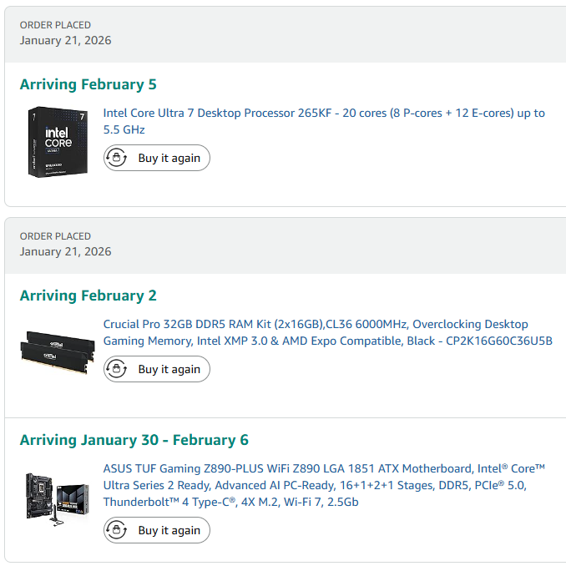566x566 pixels.
Task: Click the Arriving February 2 heading
Action: [x=88, y=296]
